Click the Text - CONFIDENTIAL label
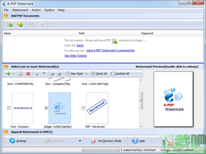The width and height of the screenshot is (206, 154). [20, 84]
